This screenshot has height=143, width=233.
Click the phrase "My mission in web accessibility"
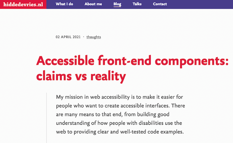[x=94, y=97]
